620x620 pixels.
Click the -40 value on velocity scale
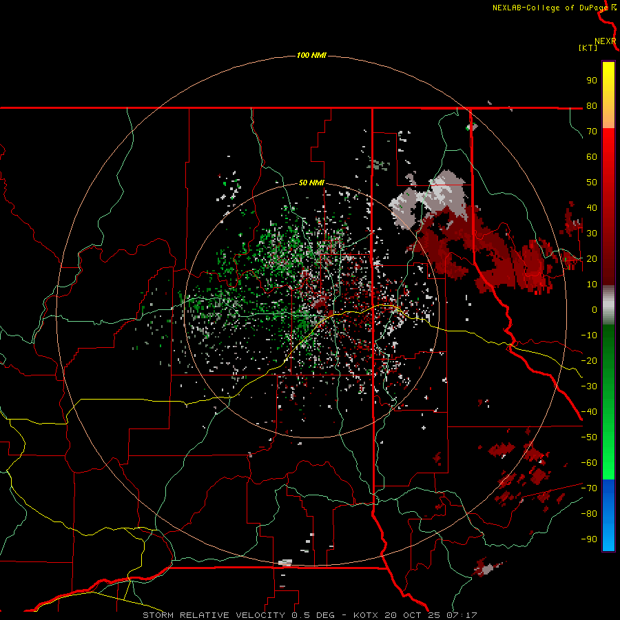tap(589, 412)
